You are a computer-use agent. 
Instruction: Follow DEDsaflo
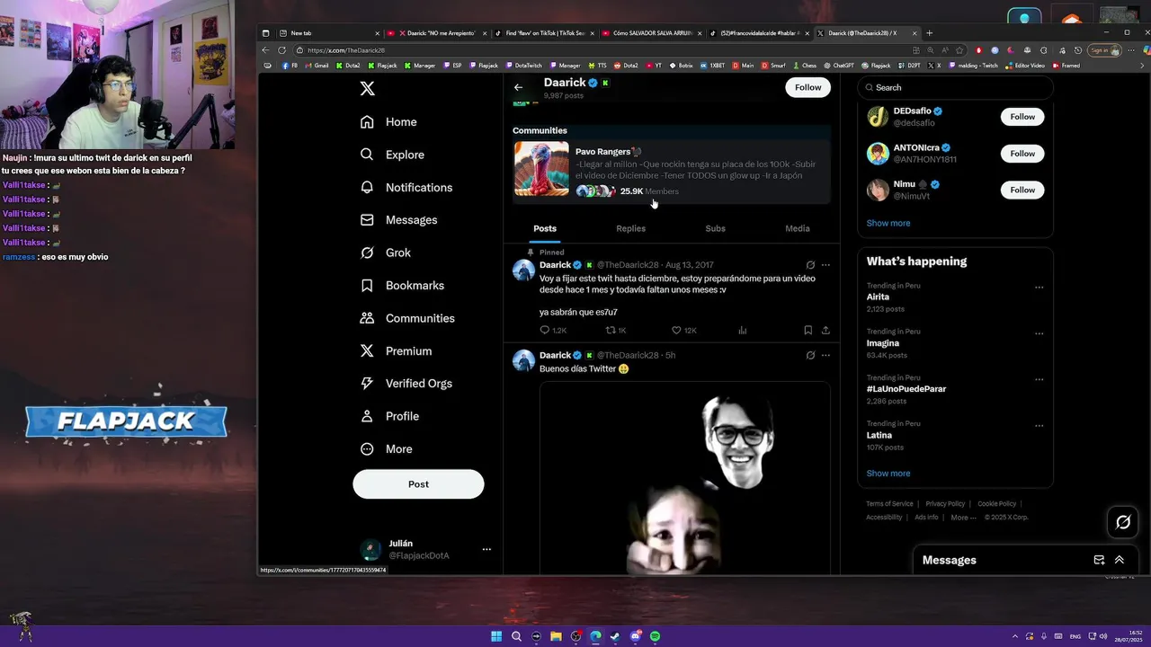coord(1022,117)
